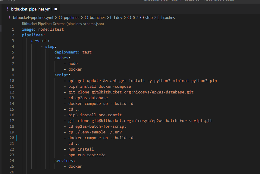Click the image key on line 1
This screenshot has width=260, height=174.
[28, 29]
